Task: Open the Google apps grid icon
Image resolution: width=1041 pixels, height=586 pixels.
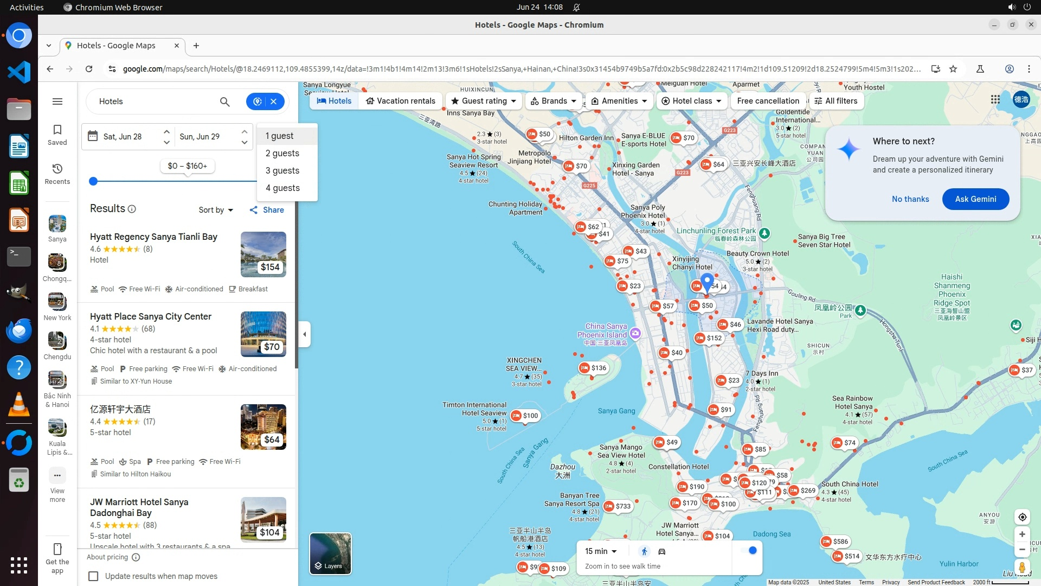Action: (x=995, y=100)
